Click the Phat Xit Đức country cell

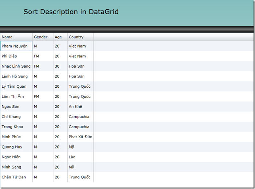coord(80,137)
